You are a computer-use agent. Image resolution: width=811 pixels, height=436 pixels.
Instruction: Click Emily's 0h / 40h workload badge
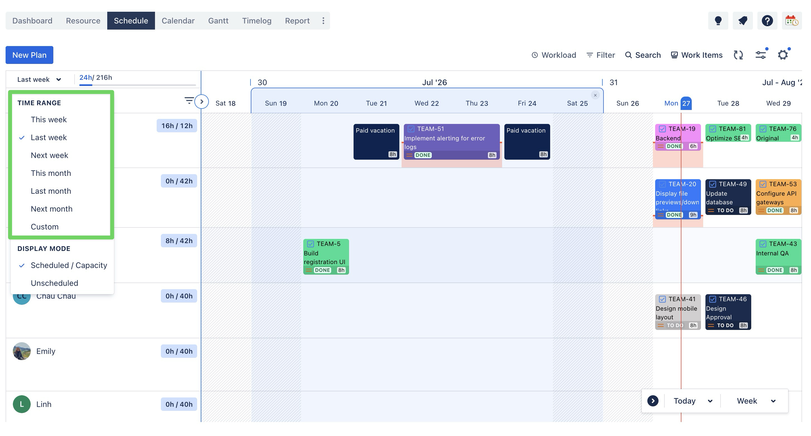pyautogui.click(x=179, y=351)
